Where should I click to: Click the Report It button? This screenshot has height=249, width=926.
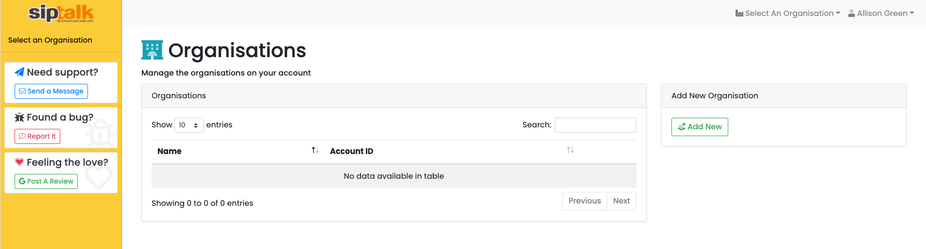pyautogui.click(x=37, y=136)
